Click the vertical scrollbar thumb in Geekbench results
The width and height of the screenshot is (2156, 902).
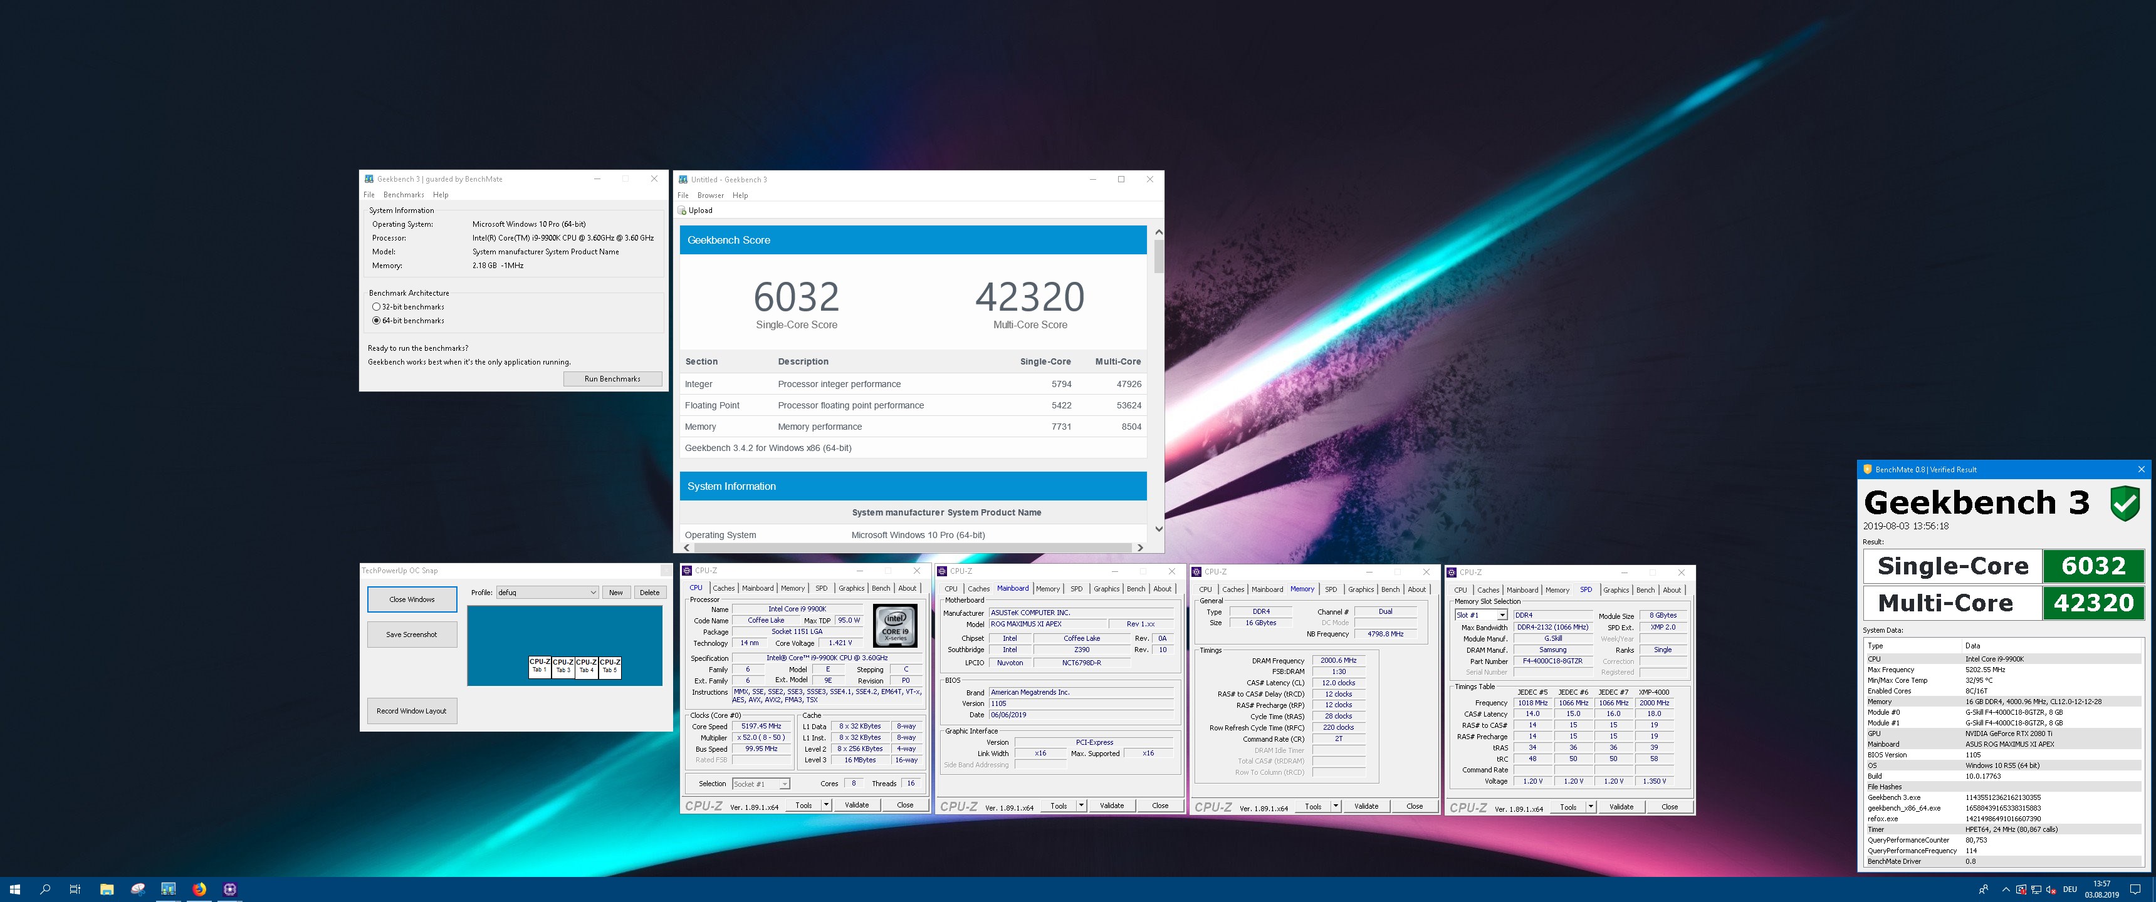point(1158,257)
